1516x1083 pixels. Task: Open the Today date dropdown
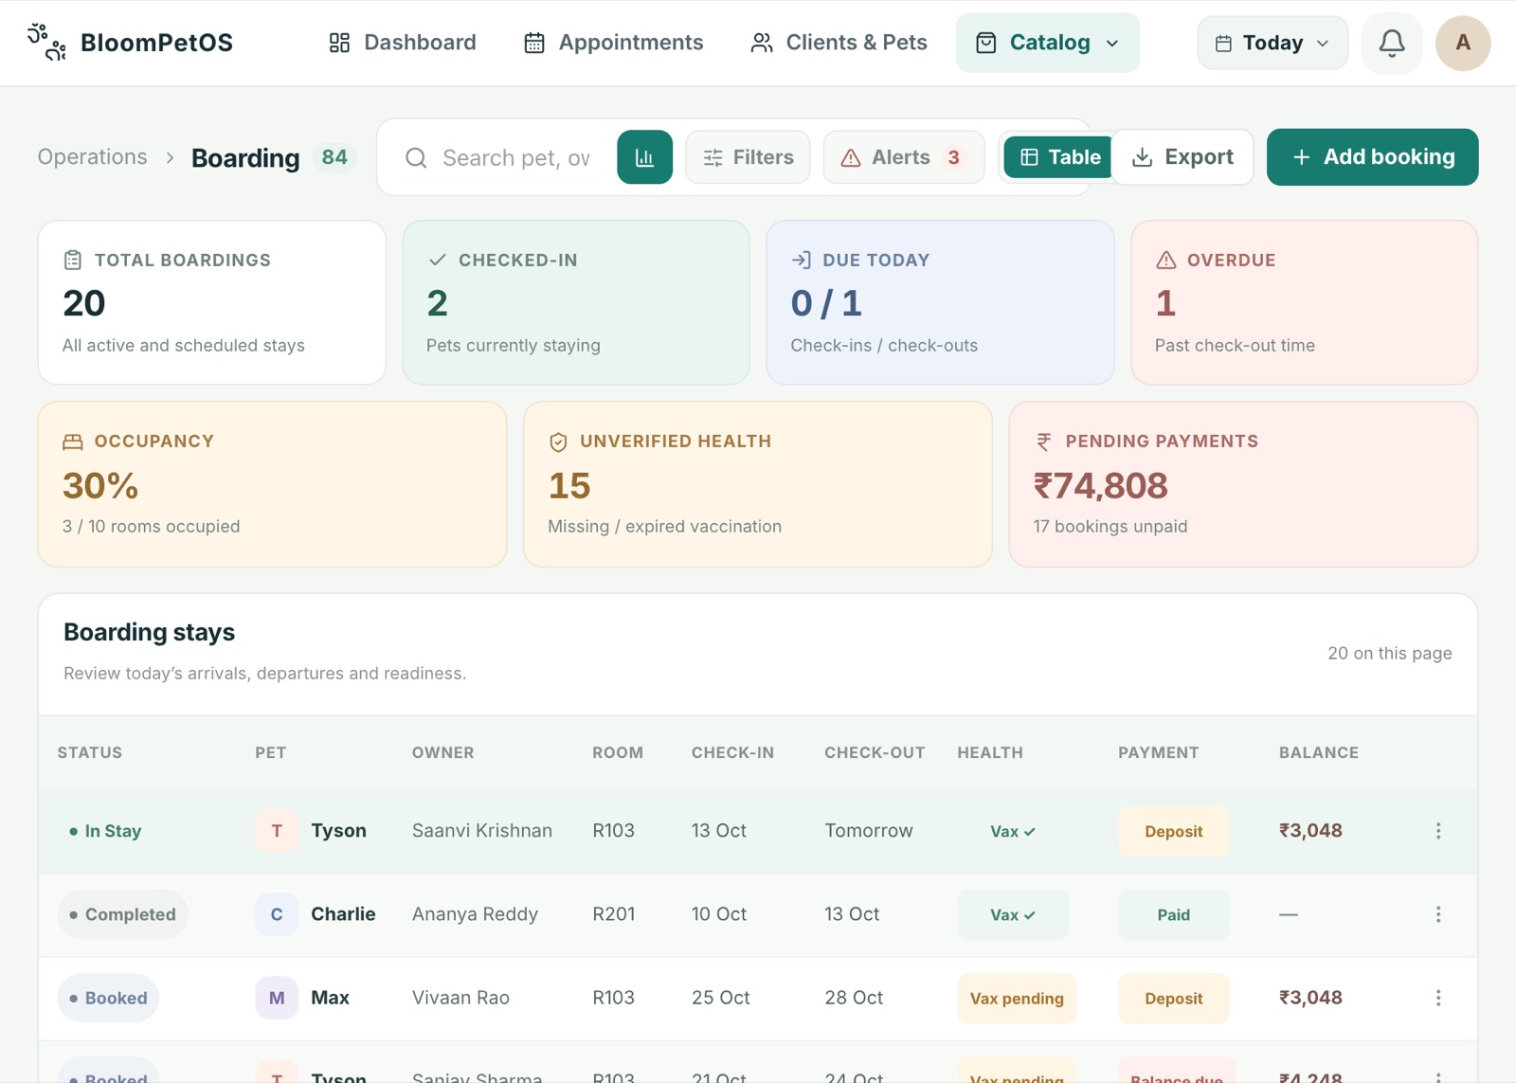pos(1272,43)
